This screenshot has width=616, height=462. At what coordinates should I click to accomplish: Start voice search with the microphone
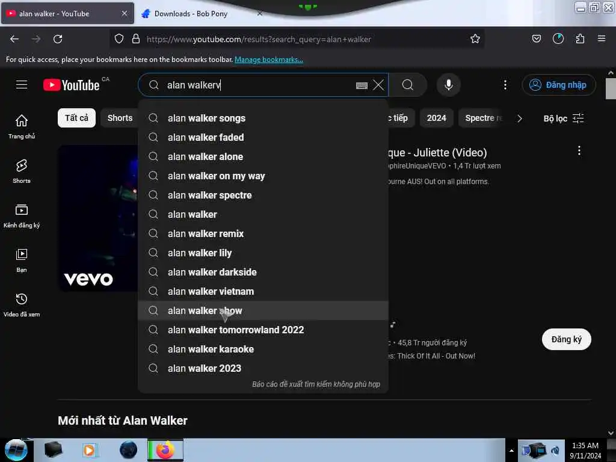tap(449, 85)
